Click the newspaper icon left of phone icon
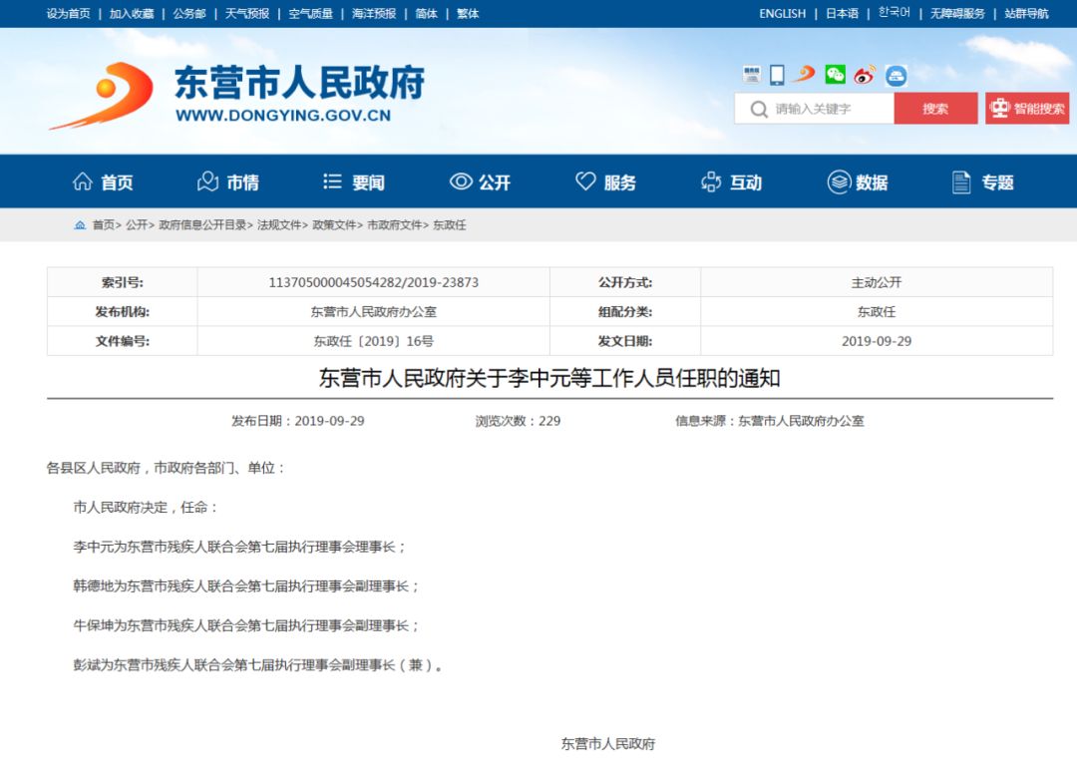The height and width of the screenshot is (760, 1077). tap(752, 74)
